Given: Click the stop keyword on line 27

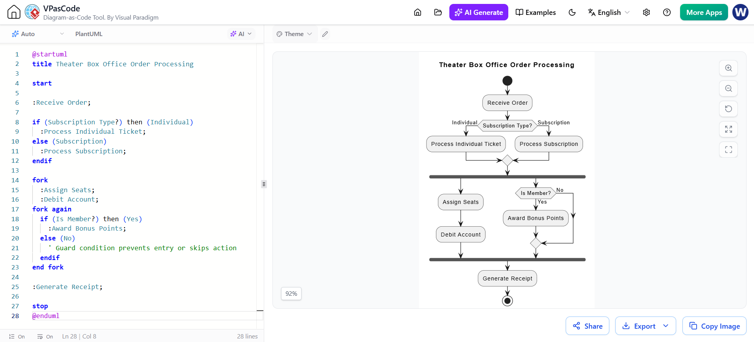Looking at the screenshot, I should point(40,306).
